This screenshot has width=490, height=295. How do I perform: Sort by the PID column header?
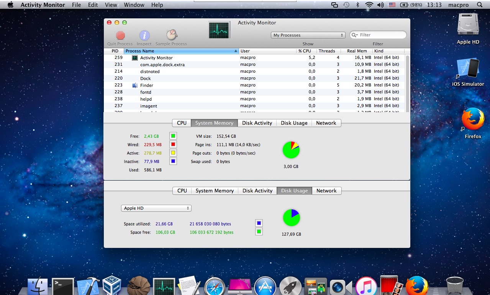(114, 51)
